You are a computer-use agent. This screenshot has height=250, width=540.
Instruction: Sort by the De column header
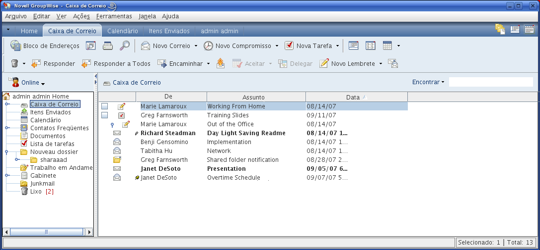(171, 97)
